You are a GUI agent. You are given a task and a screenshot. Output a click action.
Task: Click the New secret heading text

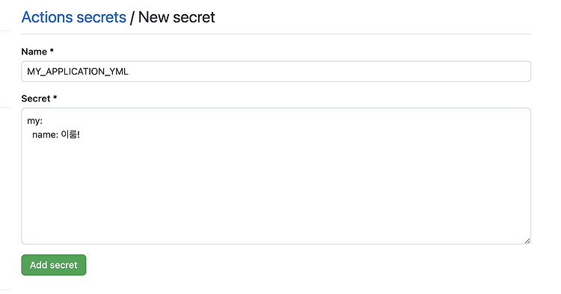[x=177, y=17]
